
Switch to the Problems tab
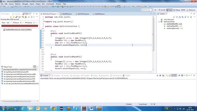pos(56,76)
